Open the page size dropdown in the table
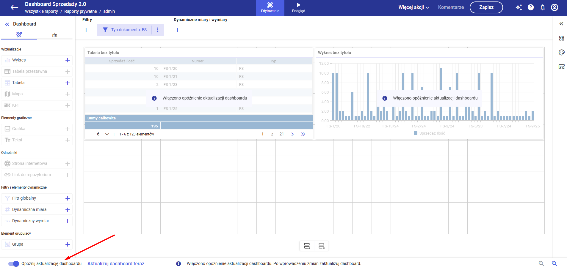The height and width of the screenshot is (270, 567). pyautogui.click(x=107, y=134)
